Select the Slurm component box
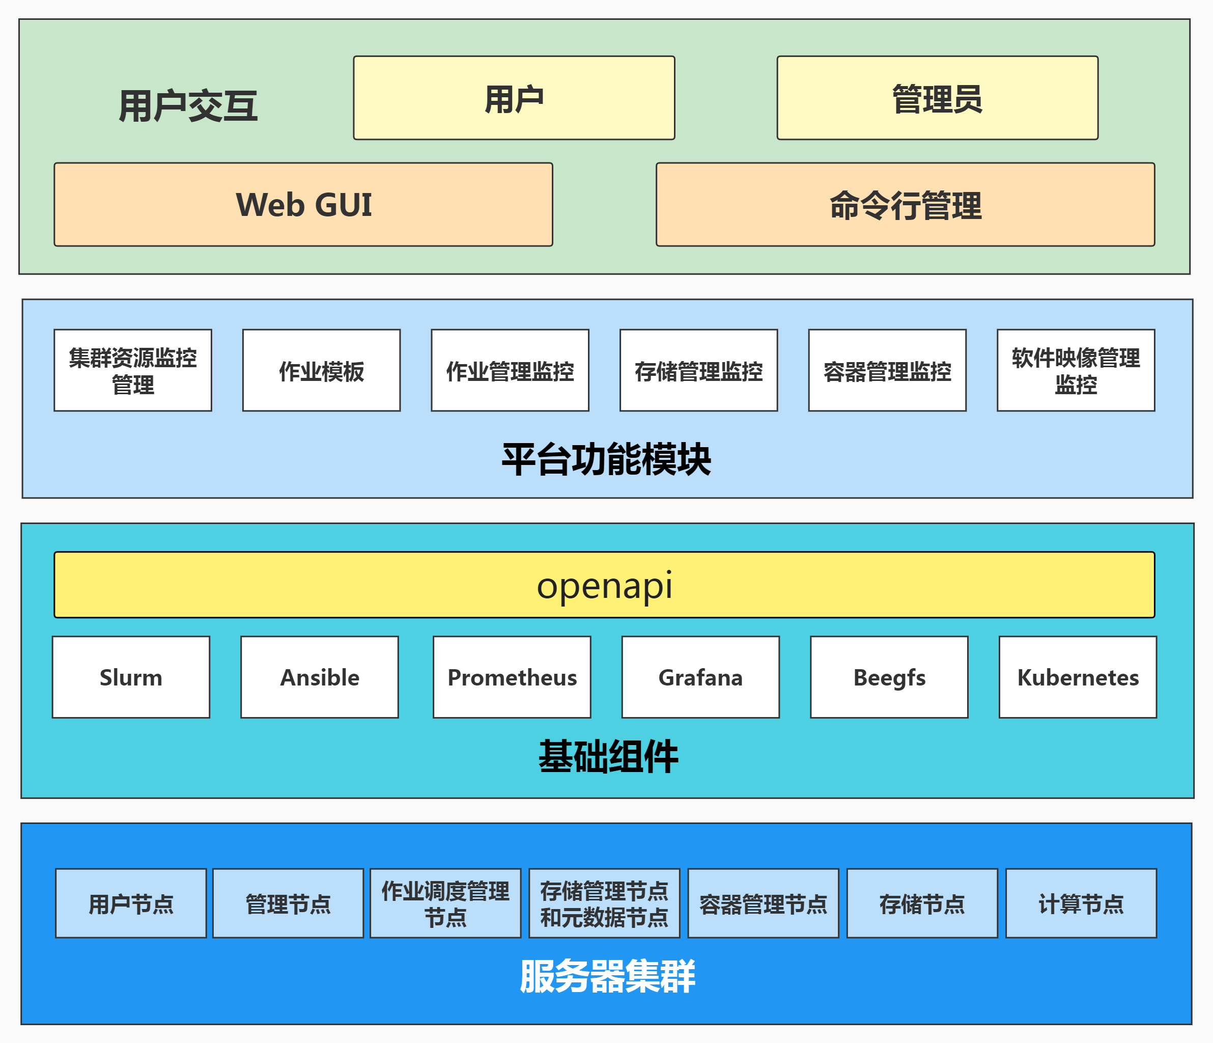Screen dimensions: 1213x1043 [x=131, y=677]
